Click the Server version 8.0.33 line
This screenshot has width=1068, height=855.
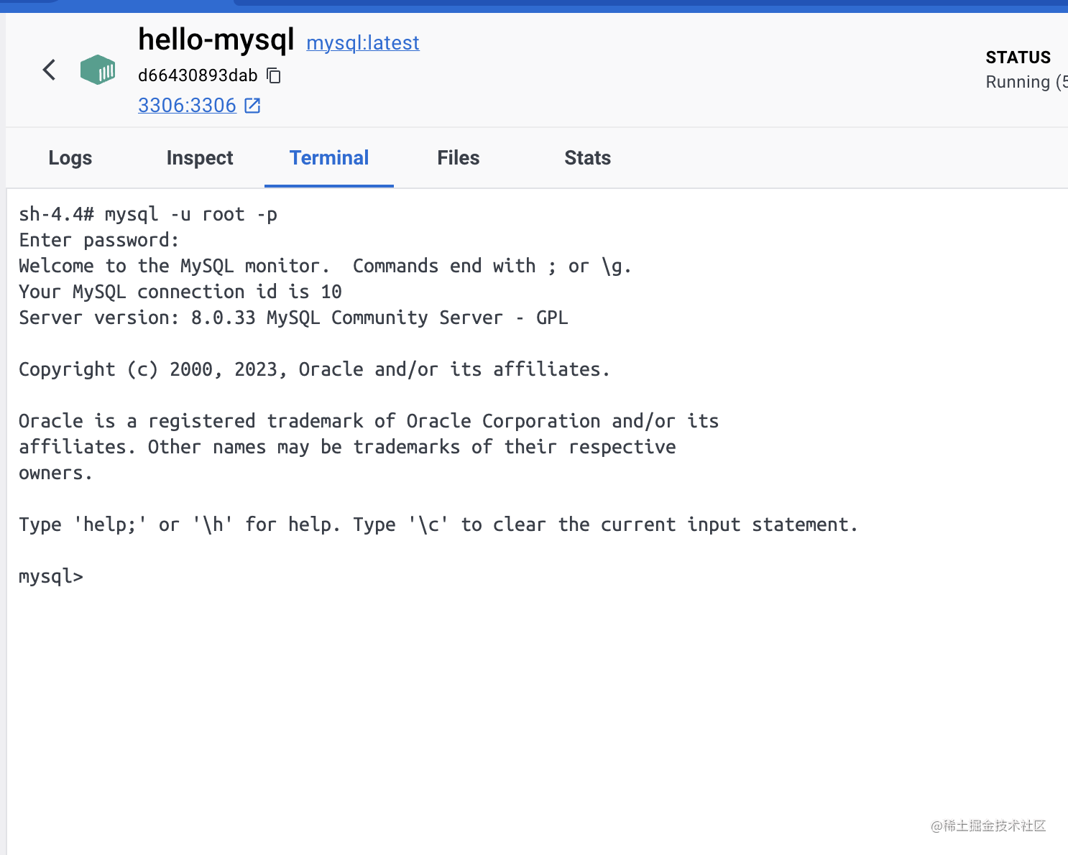293,318
